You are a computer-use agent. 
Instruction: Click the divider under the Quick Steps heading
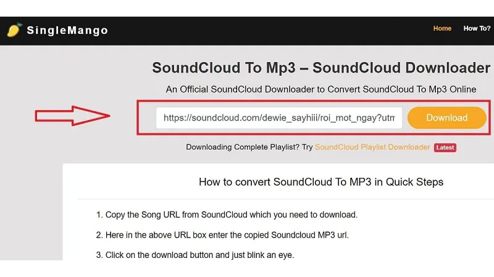click(285, 199)
